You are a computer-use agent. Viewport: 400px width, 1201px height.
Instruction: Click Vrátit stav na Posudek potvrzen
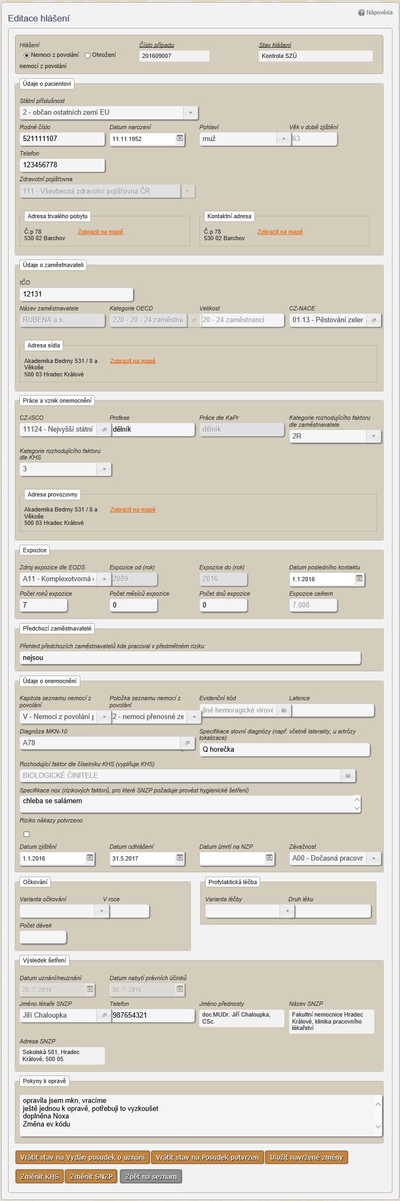pyautogui.click(x=208, y=1157)
